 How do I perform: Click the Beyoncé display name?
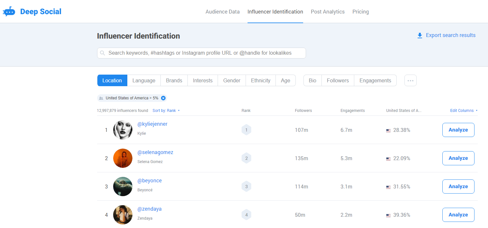pyautogui.click(x=145, y=190)
